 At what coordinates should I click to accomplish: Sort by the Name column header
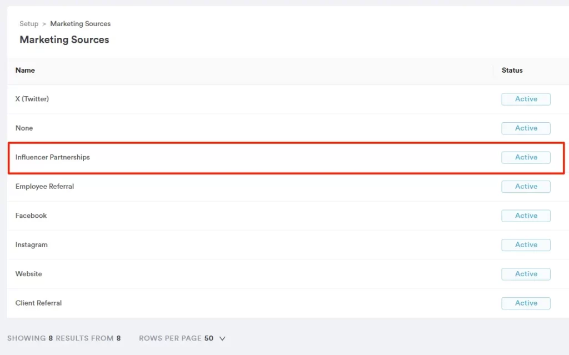(x=25, y=71)
